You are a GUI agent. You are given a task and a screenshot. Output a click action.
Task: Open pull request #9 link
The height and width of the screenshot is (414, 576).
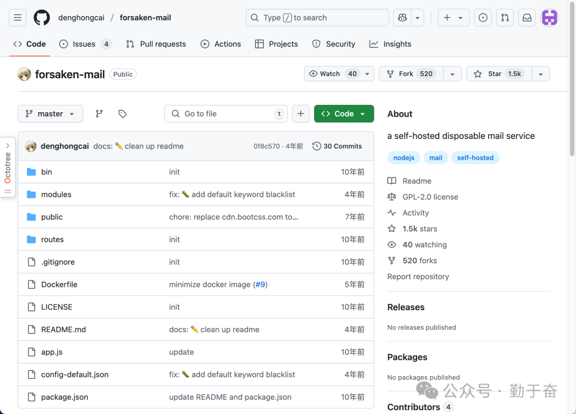pos(260,285)
